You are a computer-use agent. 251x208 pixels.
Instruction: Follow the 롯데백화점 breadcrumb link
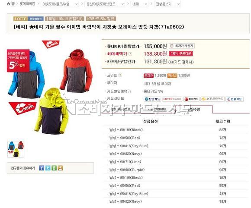[x=27, y=4]
